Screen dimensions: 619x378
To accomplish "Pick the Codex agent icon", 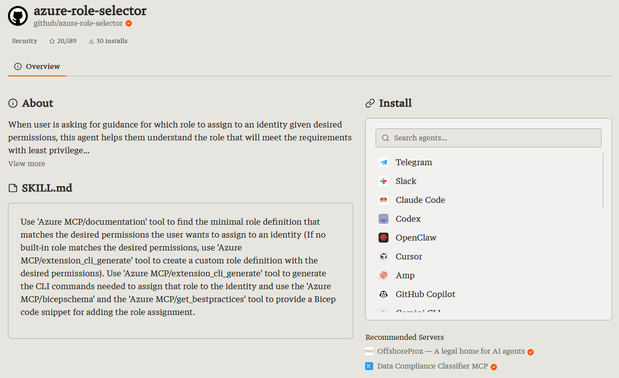I will [384, 219].
